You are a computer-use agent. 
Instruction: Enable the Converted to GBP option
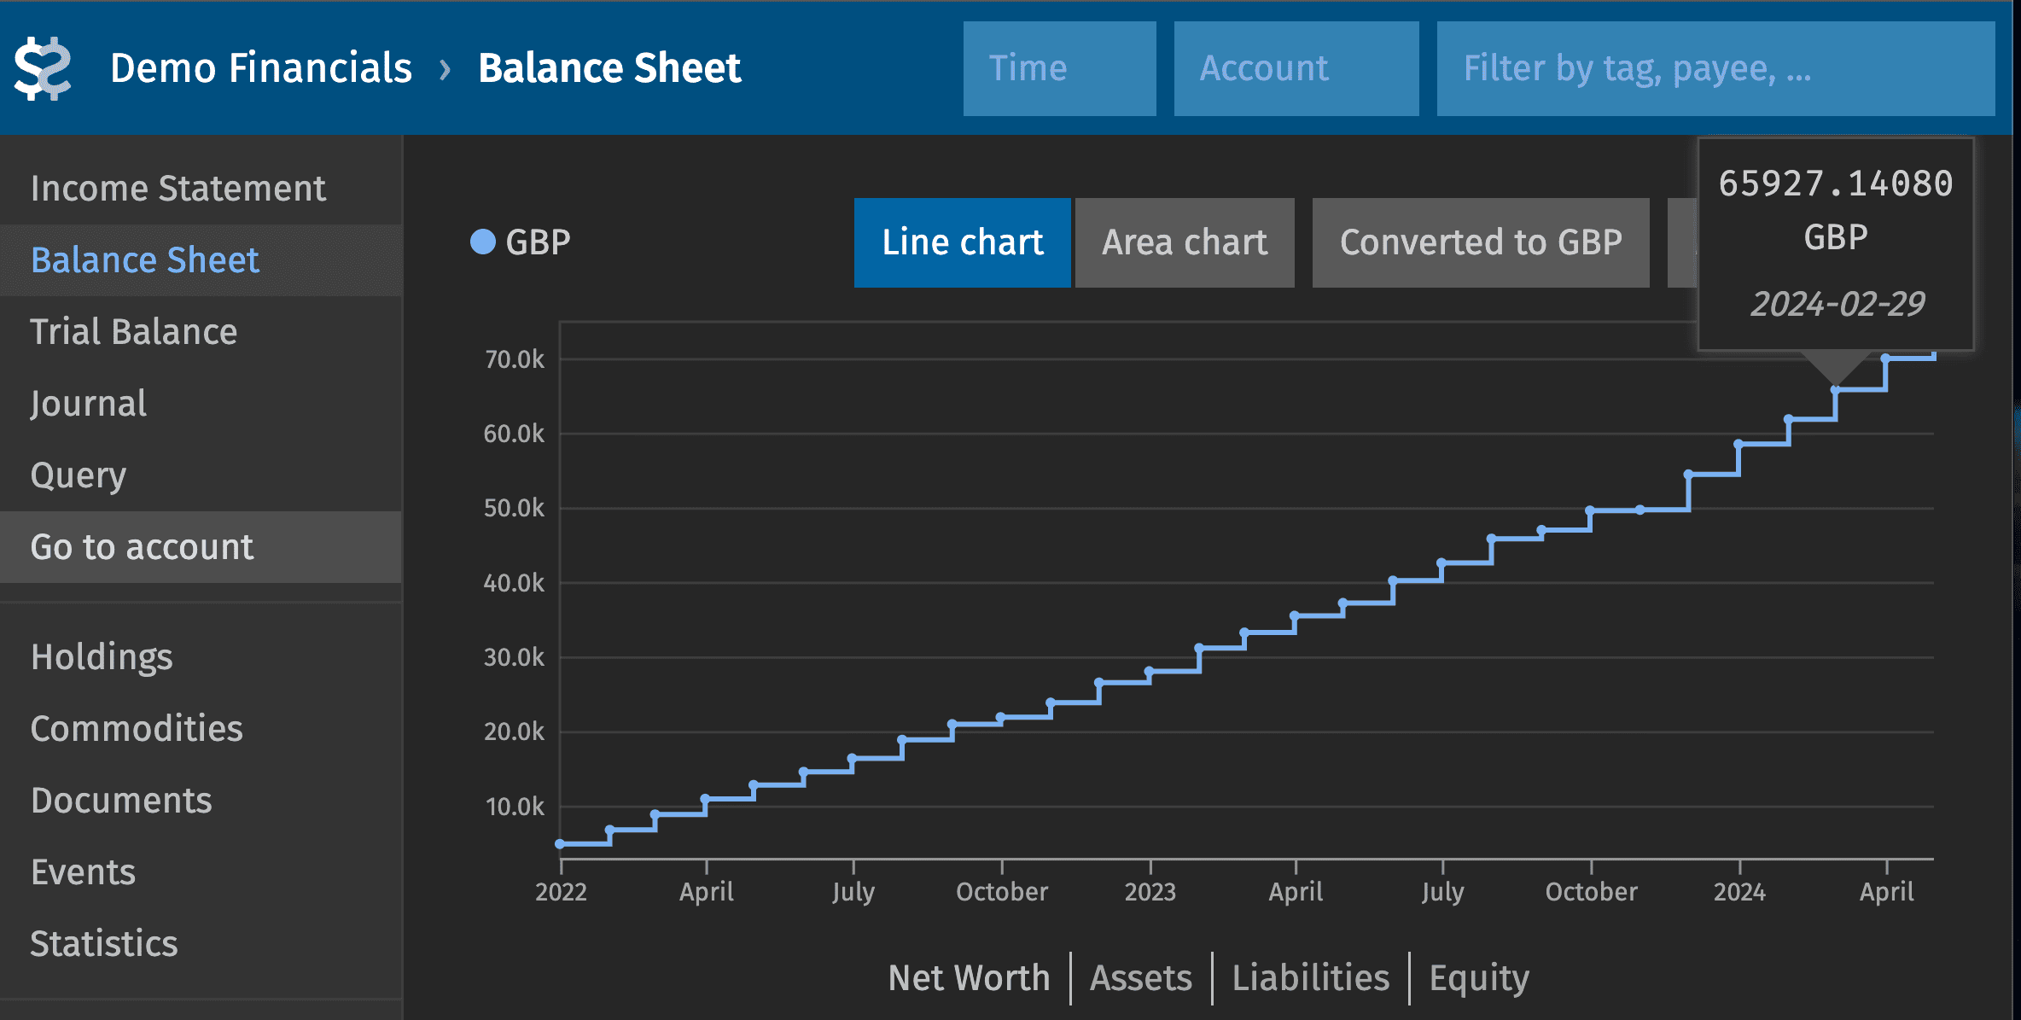pos(1481,242)
